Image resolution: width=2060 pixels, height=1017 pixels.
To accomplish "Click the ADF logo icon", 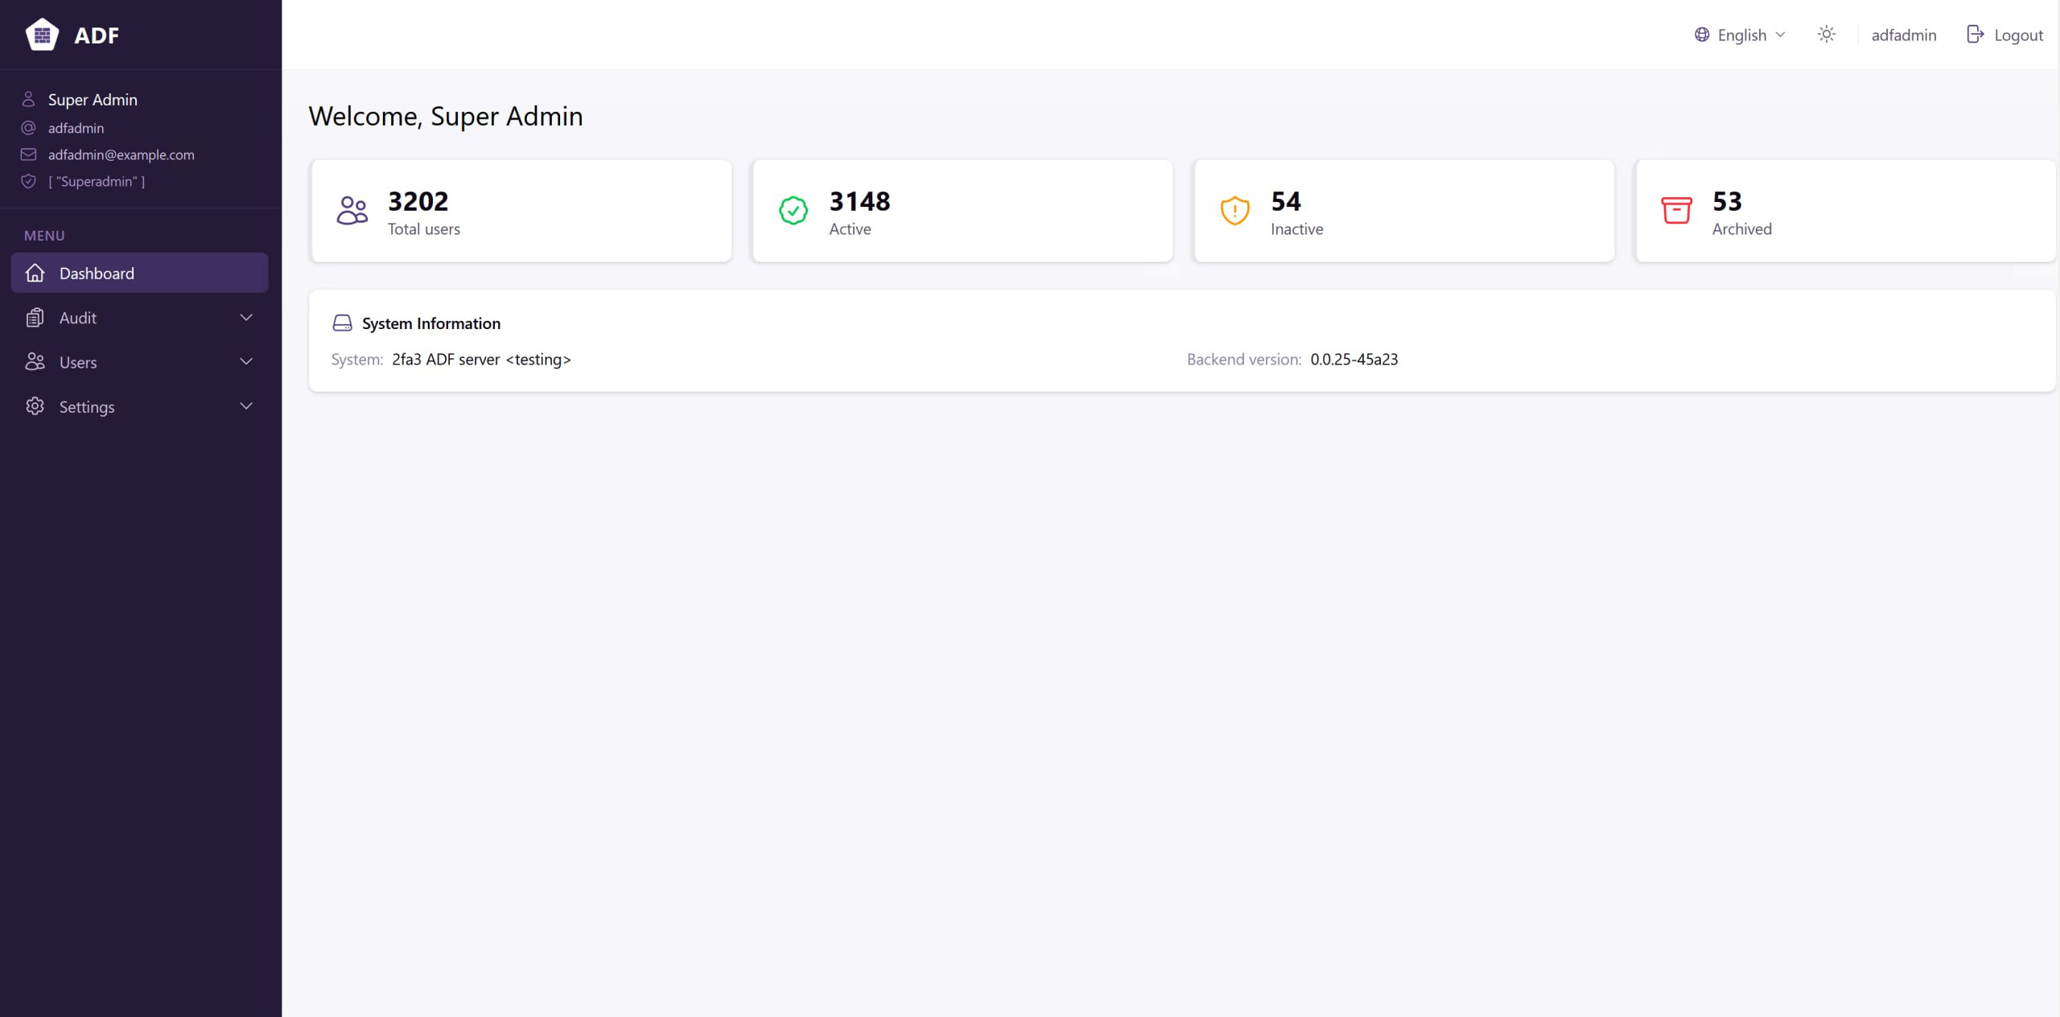I will (42, 35).
